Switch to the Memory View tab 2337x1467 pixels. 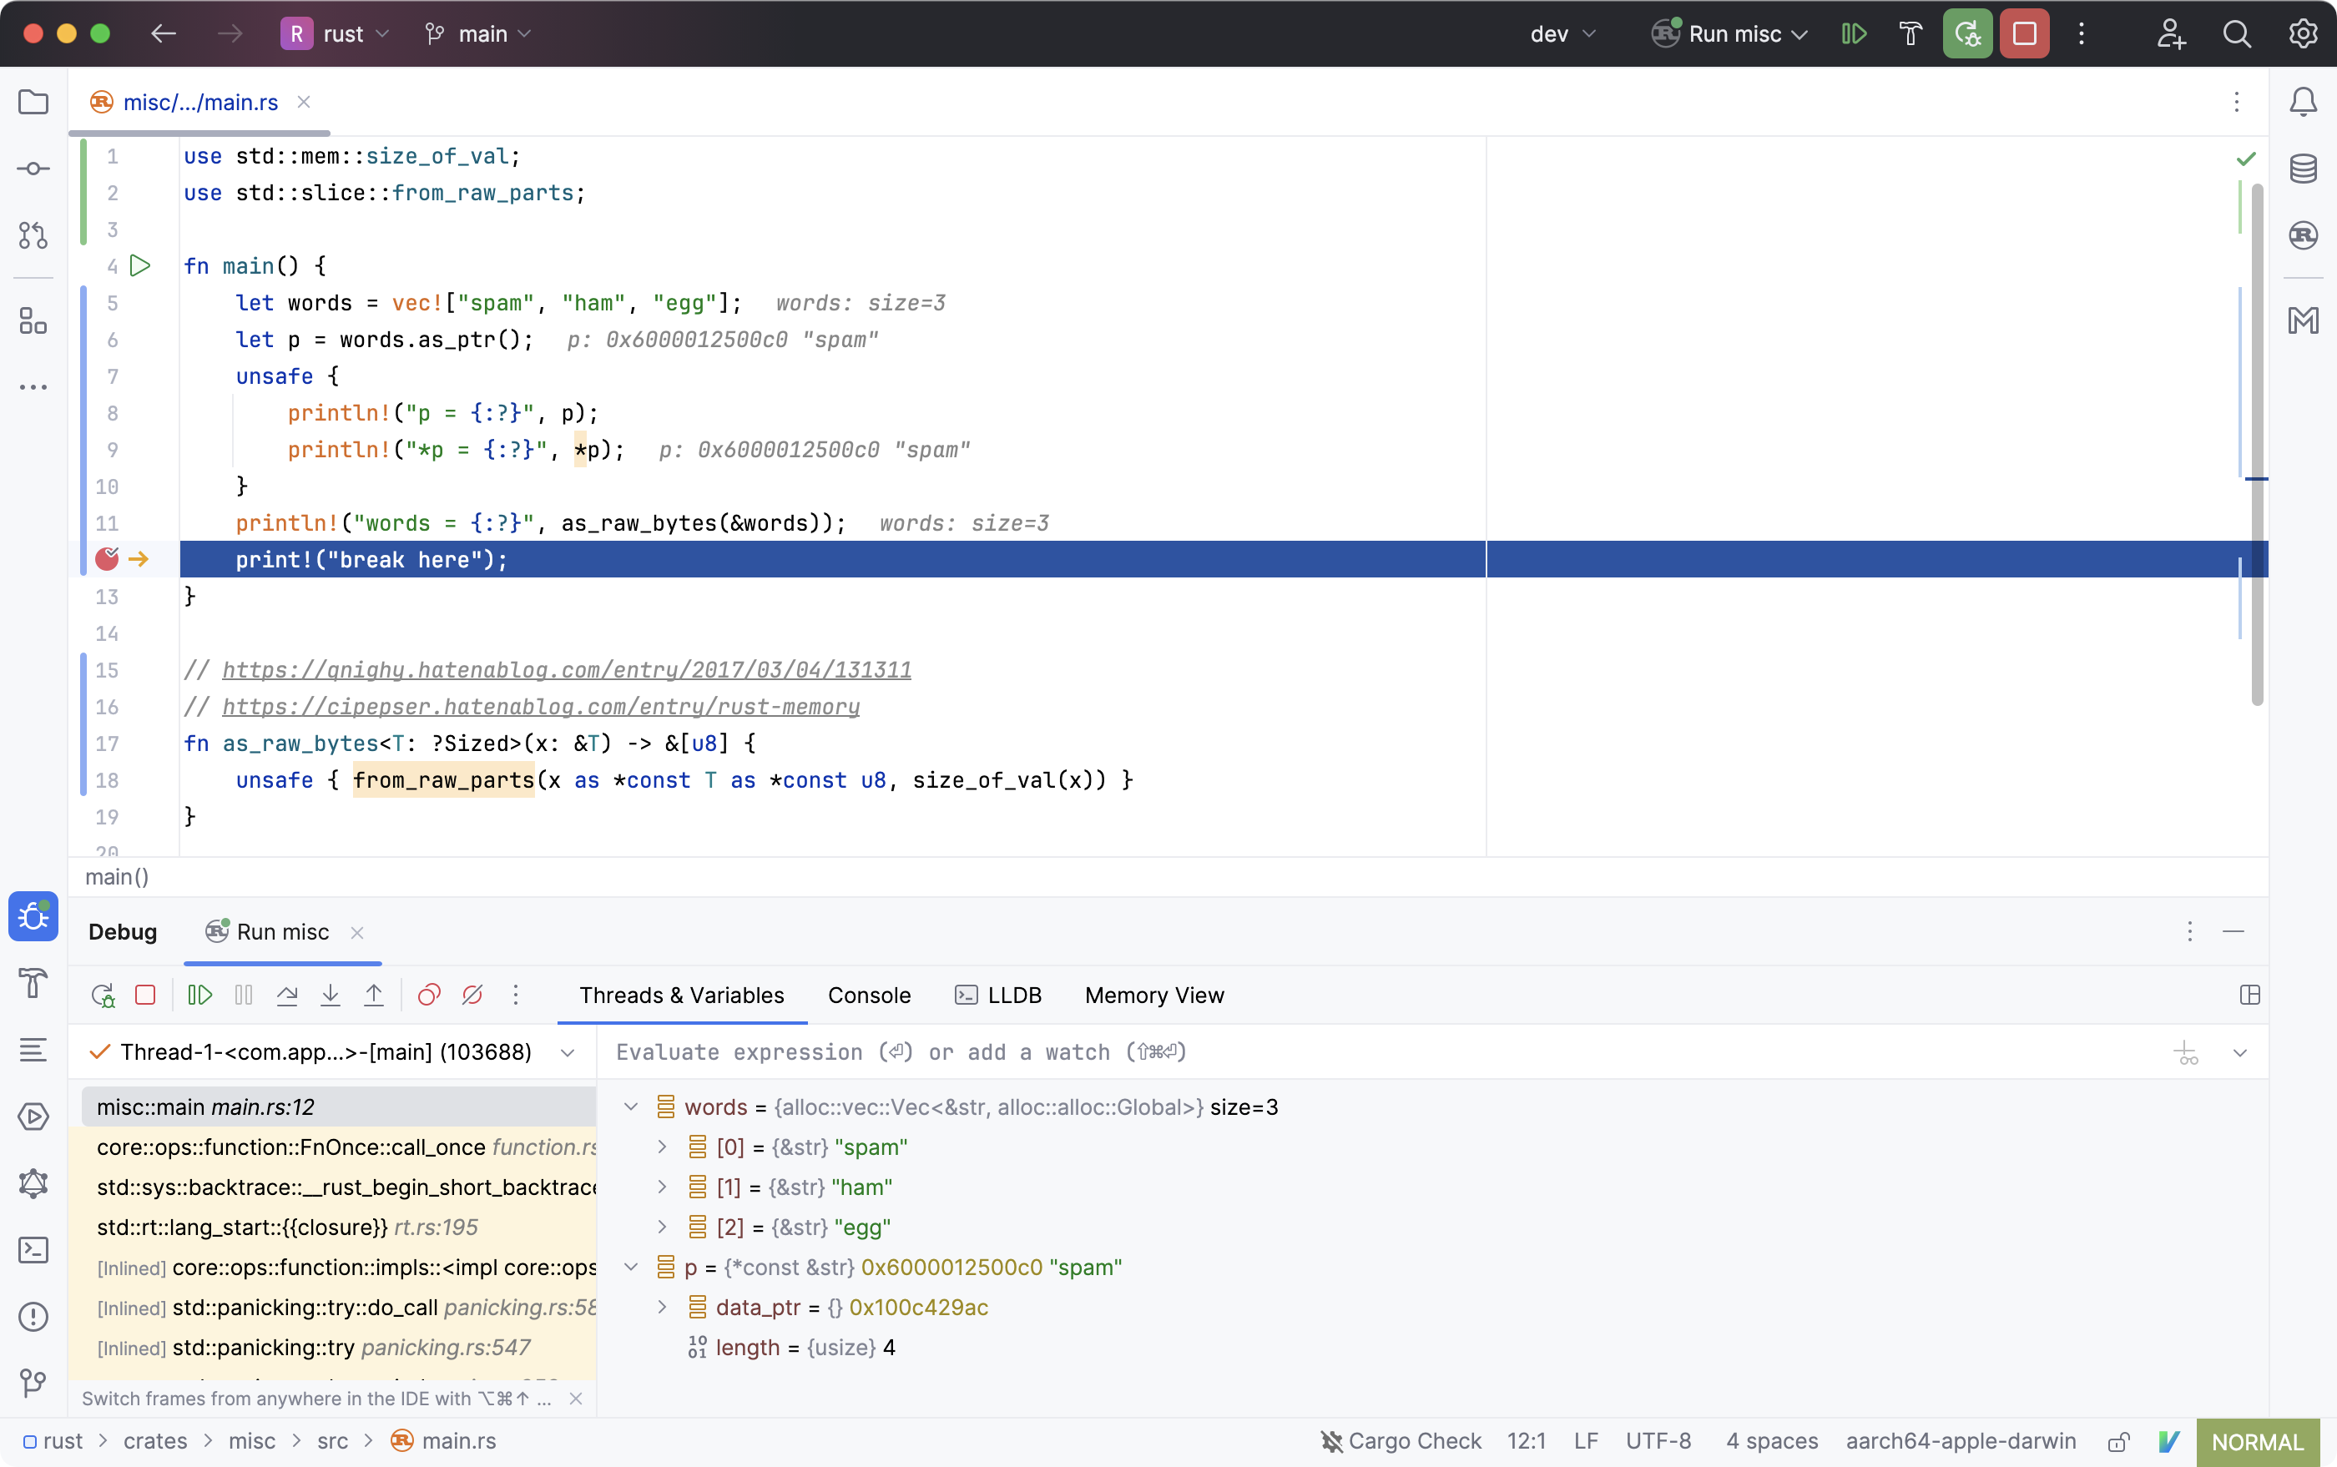1154,996
